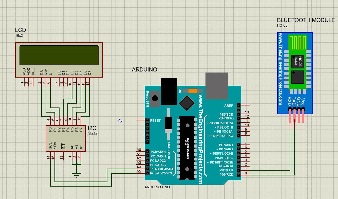
Task: Click the grey USB connector on the Arduino
Action: tap(217, 86)
